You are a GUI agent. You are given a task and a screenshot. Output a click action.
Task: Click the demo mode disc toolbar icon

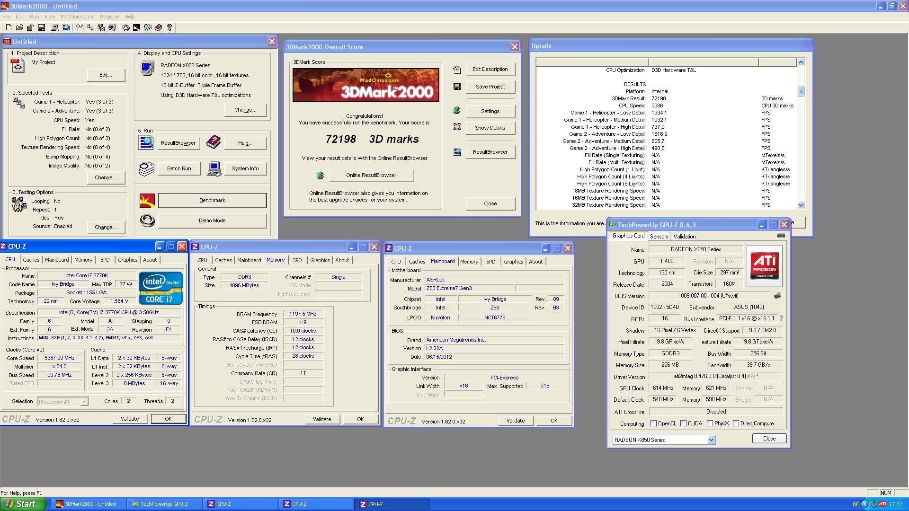click(126, 28)
